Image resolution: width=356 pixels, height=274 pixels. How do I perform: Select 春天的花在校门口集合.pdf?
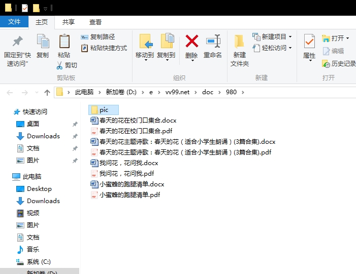132,131
